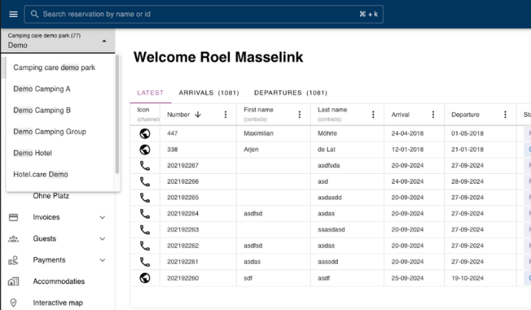
Task: Click globe channel icon for reservation 447
Action: coord(145,134)
